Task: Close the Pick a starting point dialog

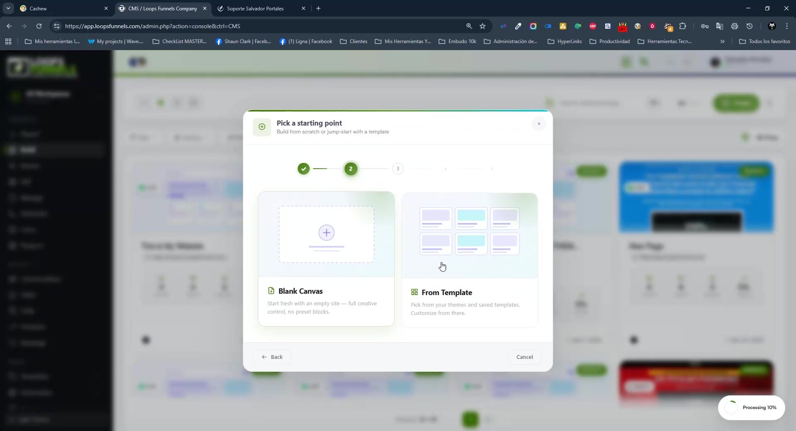Action: (x=539, y=124)
